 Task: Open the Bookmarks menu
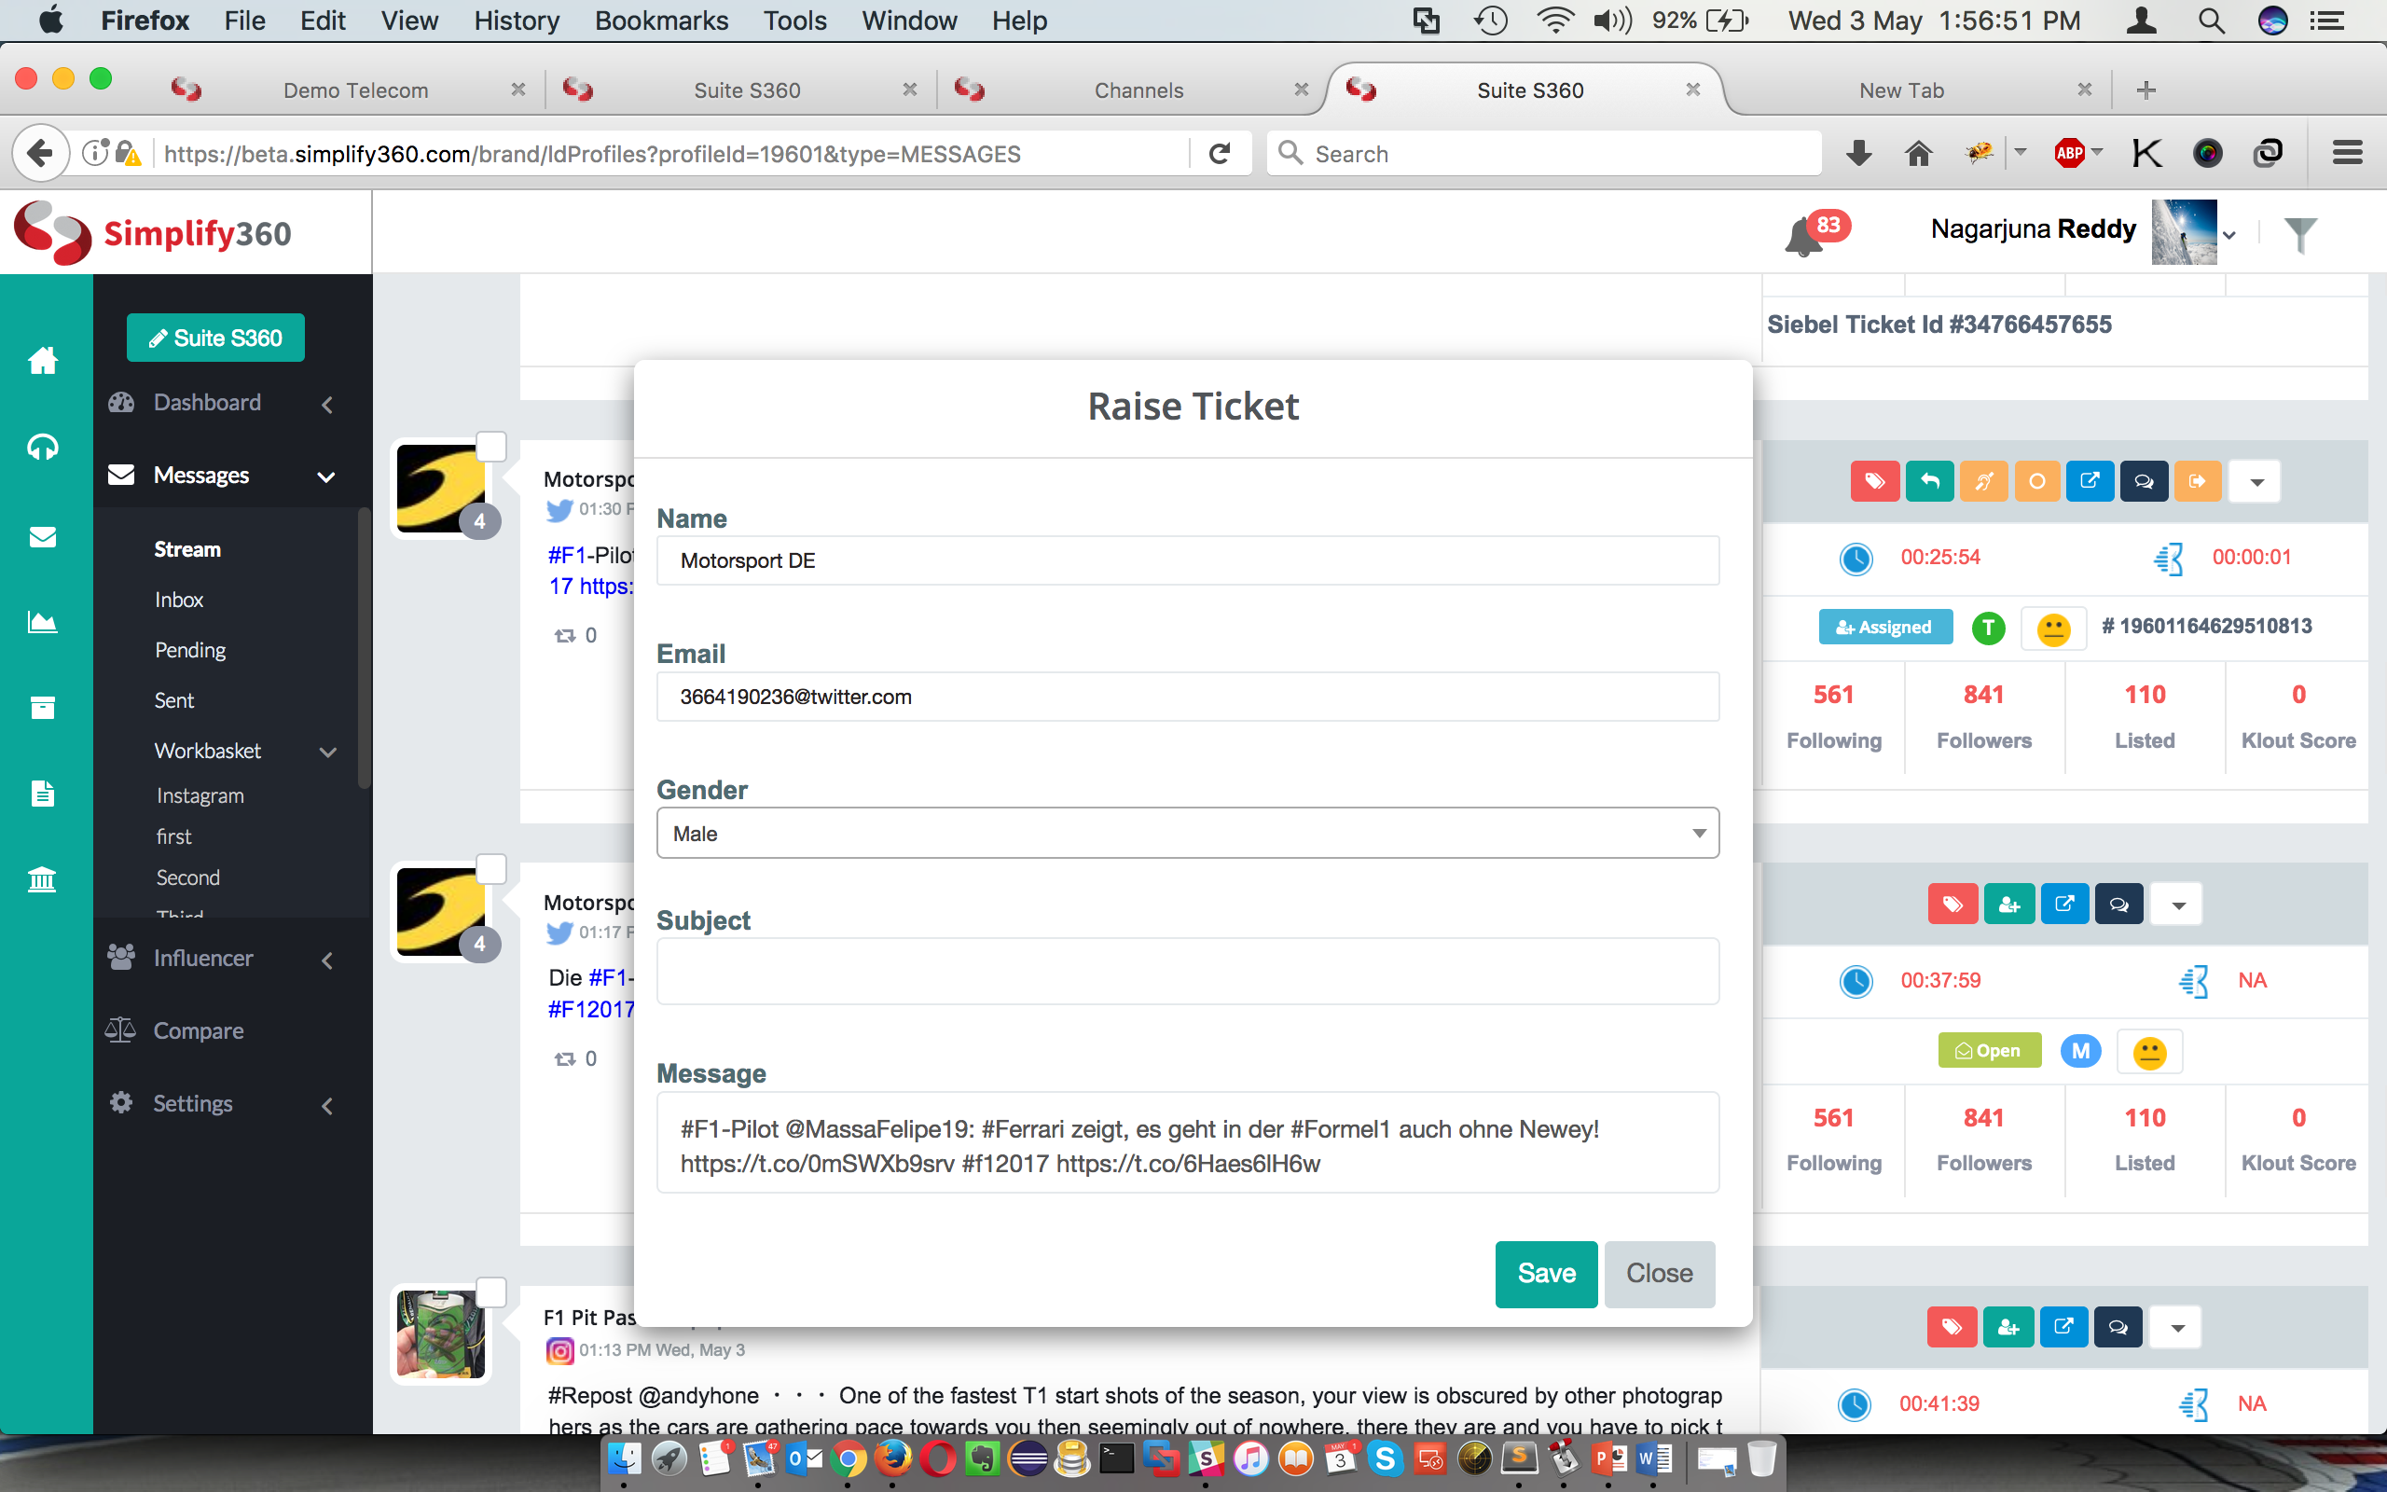coord(662,20)
